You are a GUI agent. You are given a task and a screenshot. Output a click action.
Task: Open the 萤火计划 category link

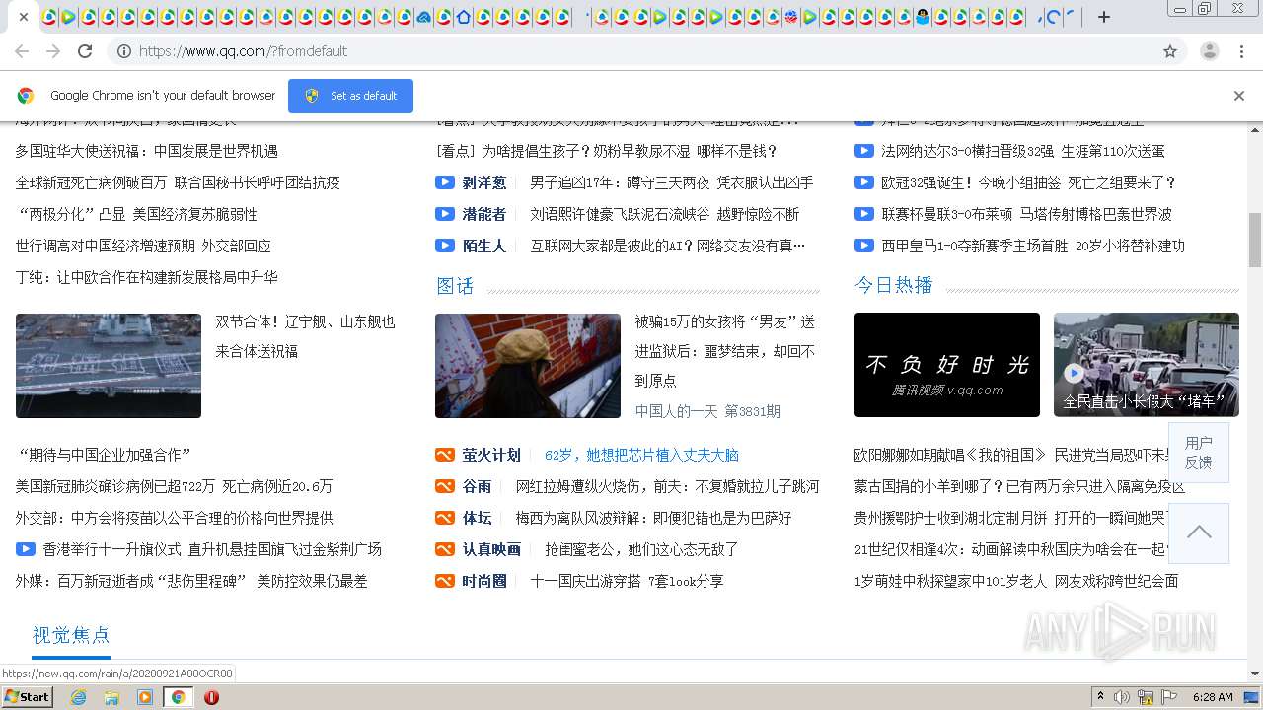(491, 455)
